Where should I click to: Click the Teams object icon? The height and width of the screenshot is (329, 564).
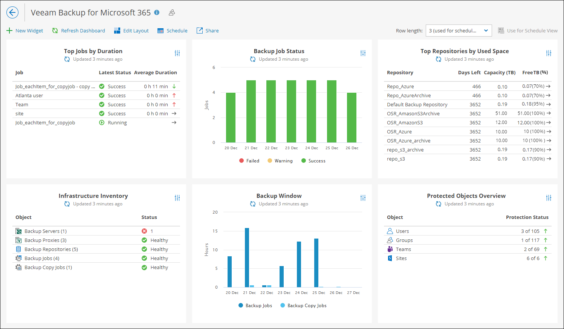(390, 249)
